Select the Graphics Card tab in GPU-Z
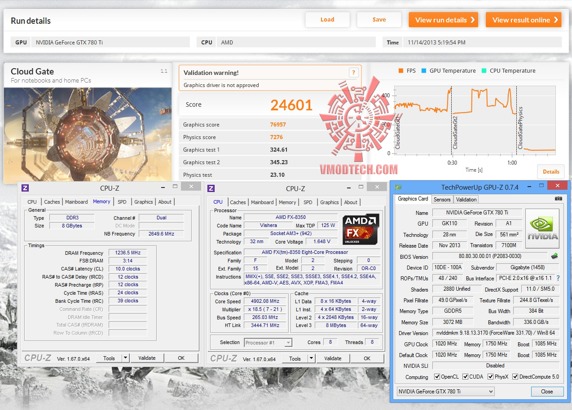 pyautogui.click(x=413, y=199)
